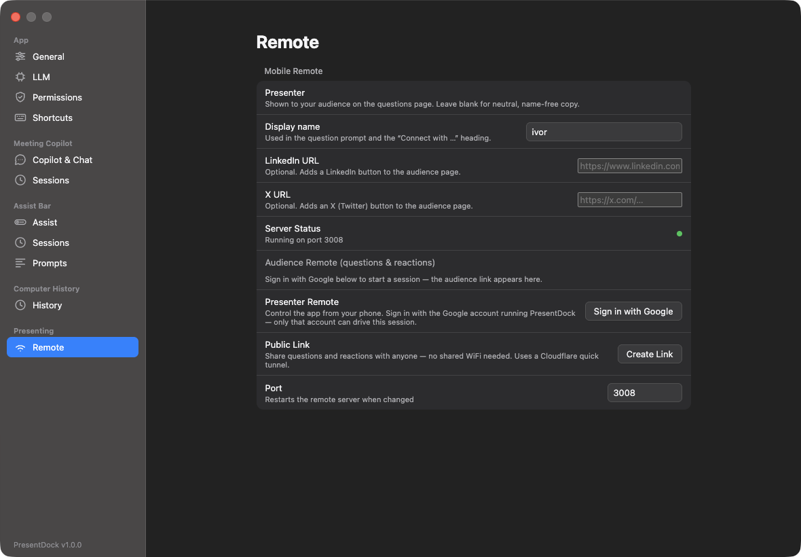Focus the Display name field
Image resolution: width=801 pixels, height=557 pixels.
pyautogui.click(x=604, y=132)
